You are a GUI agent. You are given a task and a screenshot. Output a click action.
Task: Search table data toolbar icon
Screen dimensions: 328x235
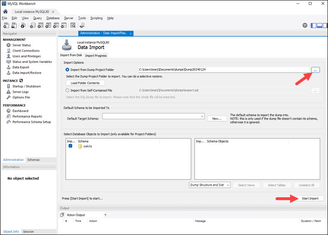point(73,25)
